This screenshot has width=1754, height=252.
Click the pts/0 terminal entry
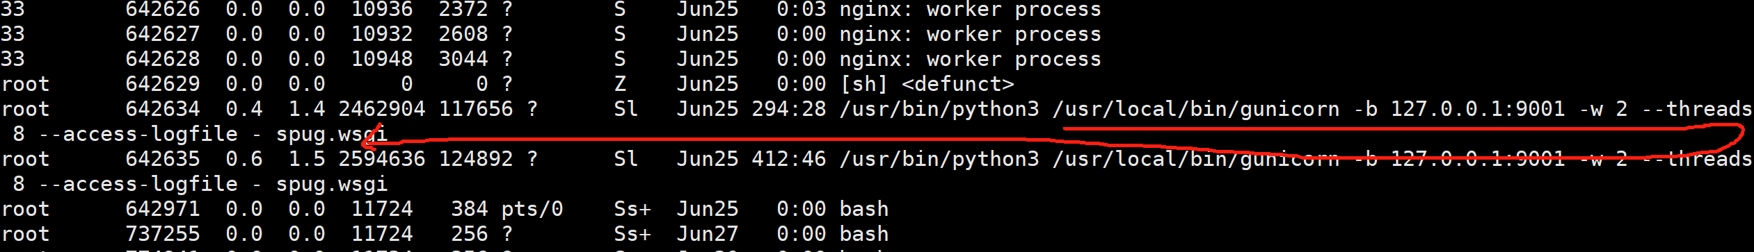[x=532, y=209]
